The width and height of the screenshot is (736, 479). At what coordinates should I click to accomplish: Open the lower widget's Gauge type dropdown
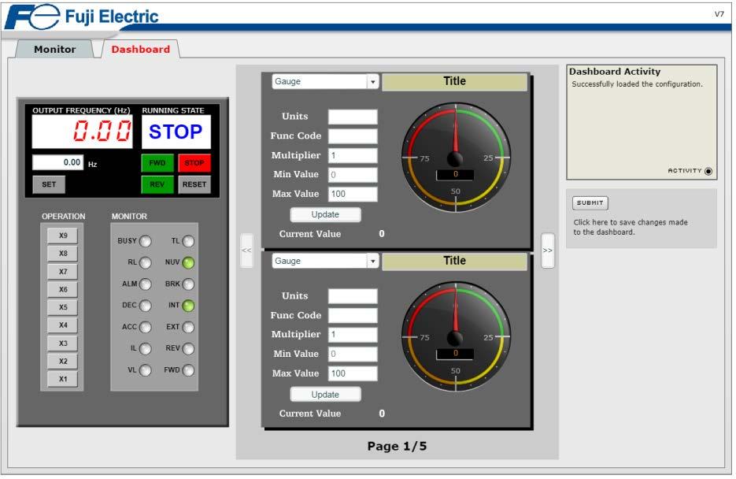pos(325,261)
